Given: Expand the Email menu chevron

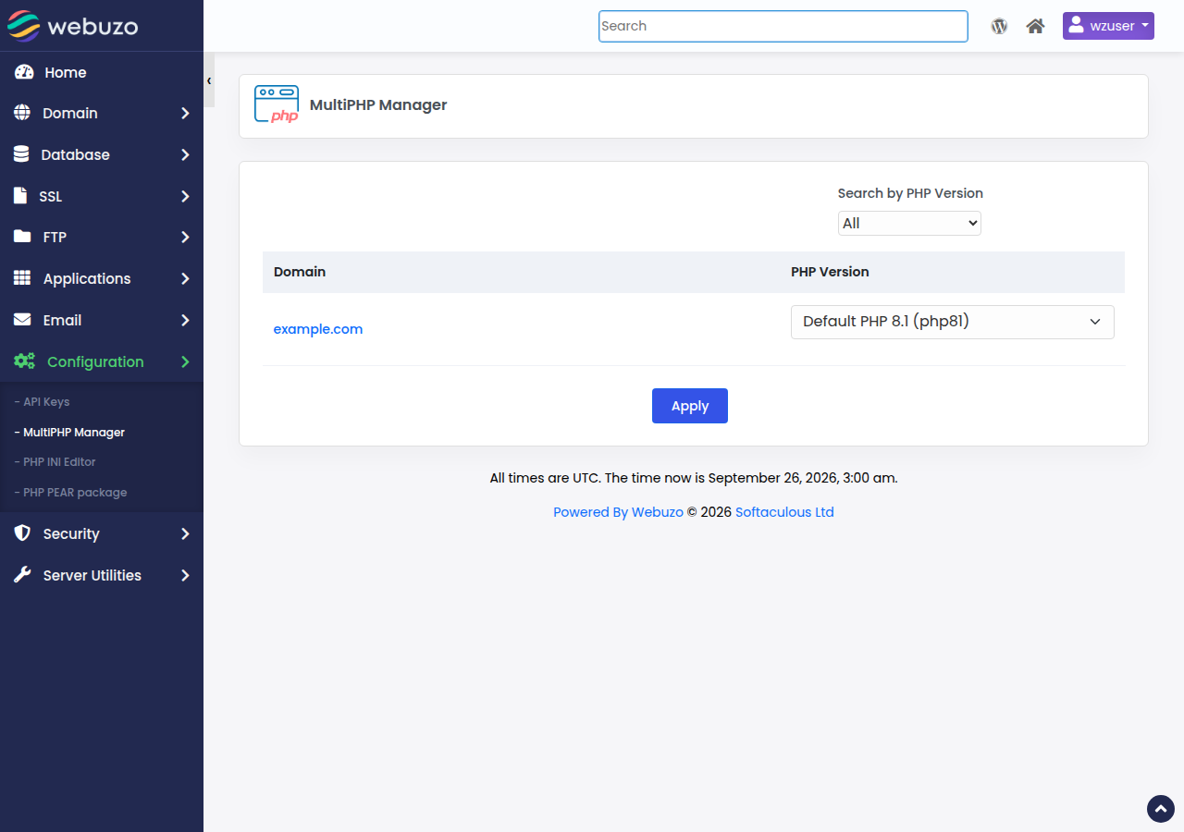Looking at the screenshot, I should (185, 320).
